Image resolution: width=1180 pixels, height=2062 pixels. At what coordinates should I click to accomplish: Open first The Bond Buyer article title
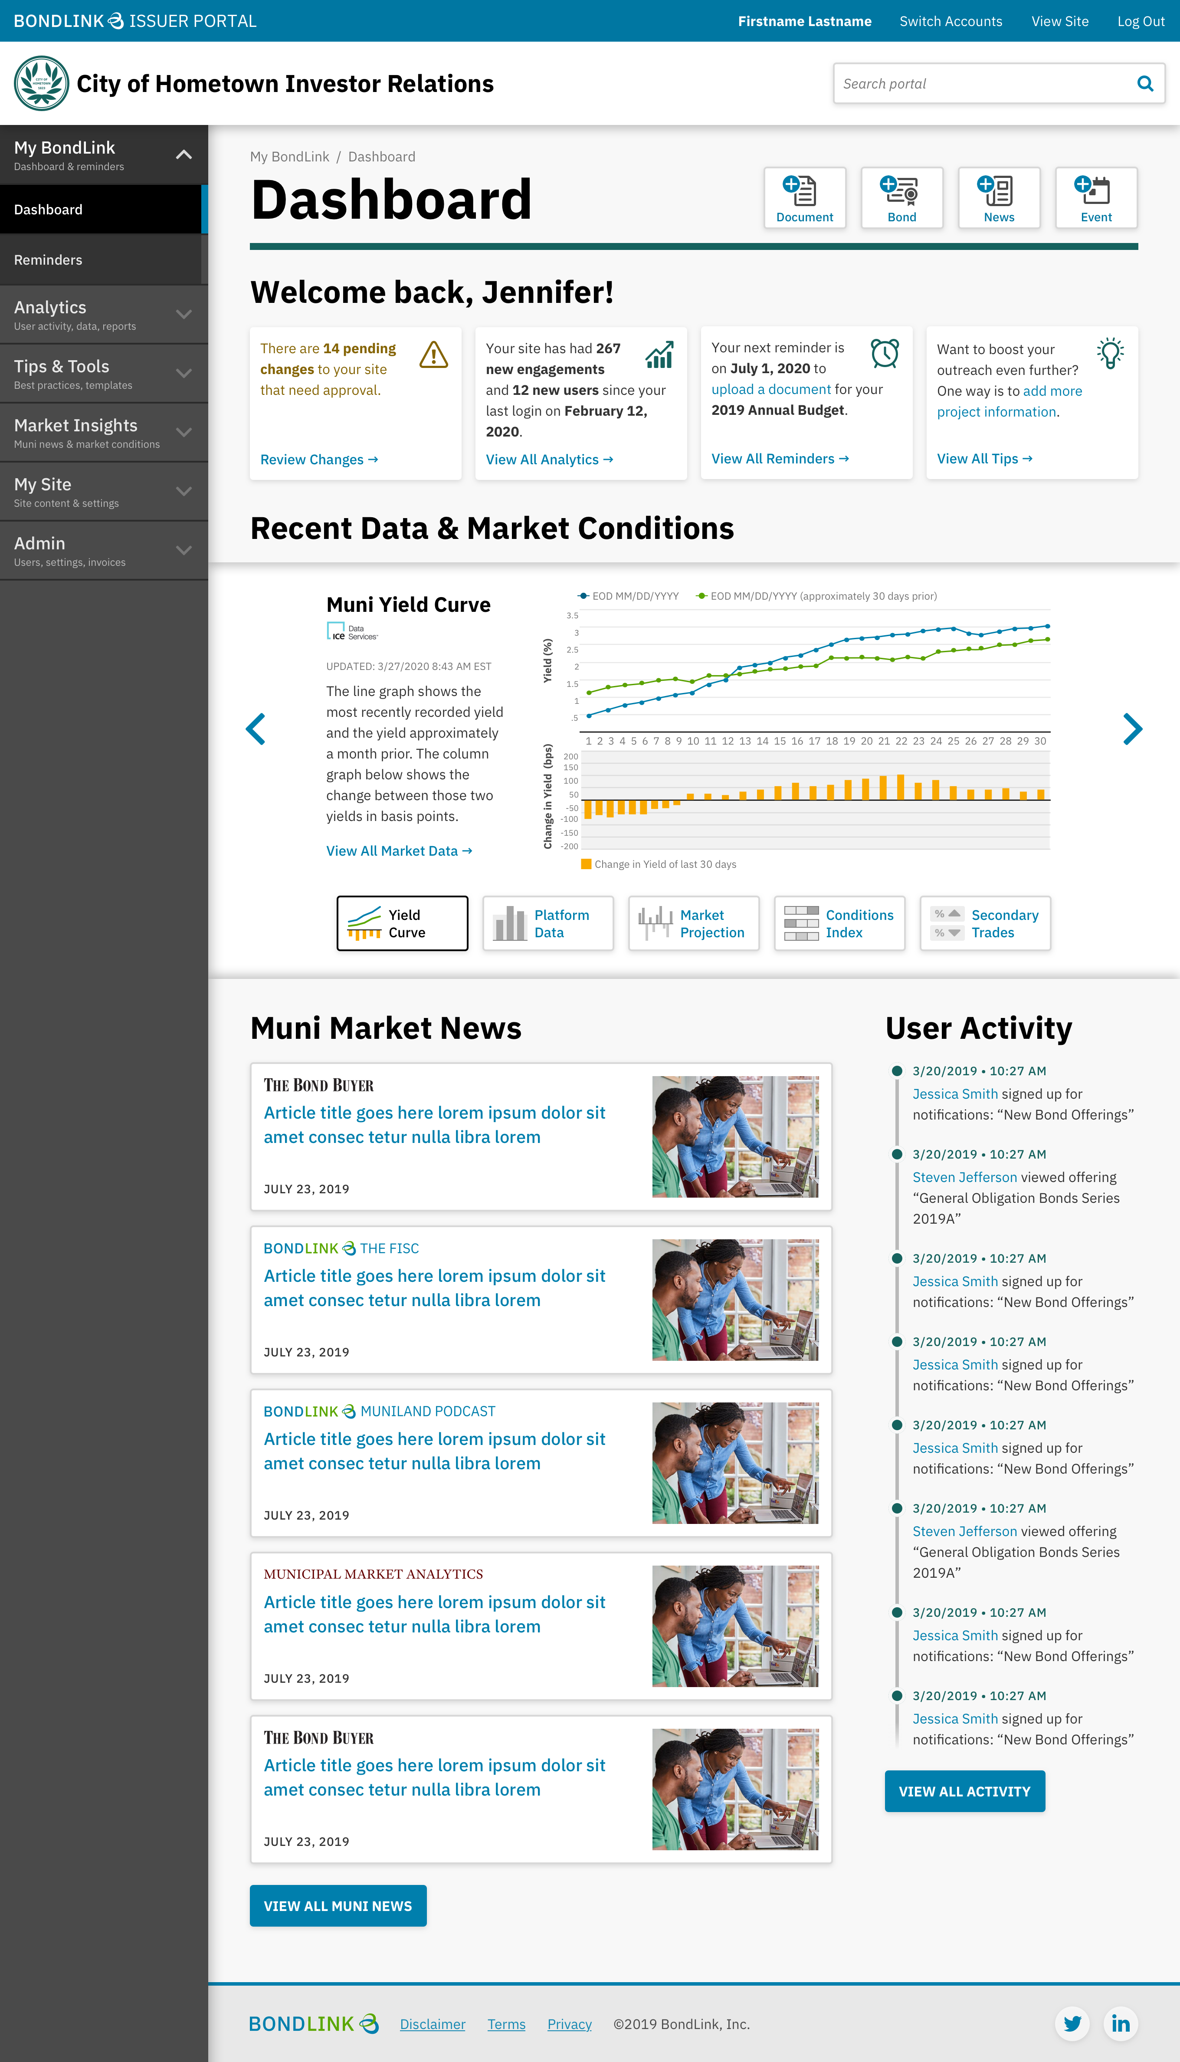434,1125
